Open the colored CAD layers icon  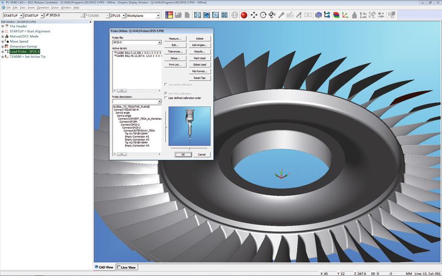[x=336, y=15]
